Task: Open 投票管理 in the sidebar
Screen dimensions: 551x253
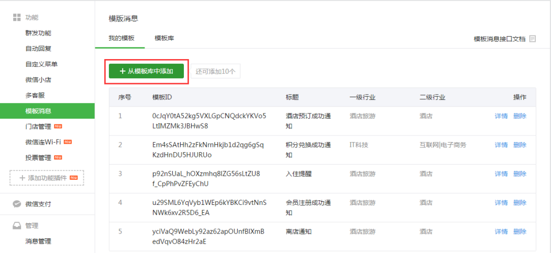Action: point(38,157)
